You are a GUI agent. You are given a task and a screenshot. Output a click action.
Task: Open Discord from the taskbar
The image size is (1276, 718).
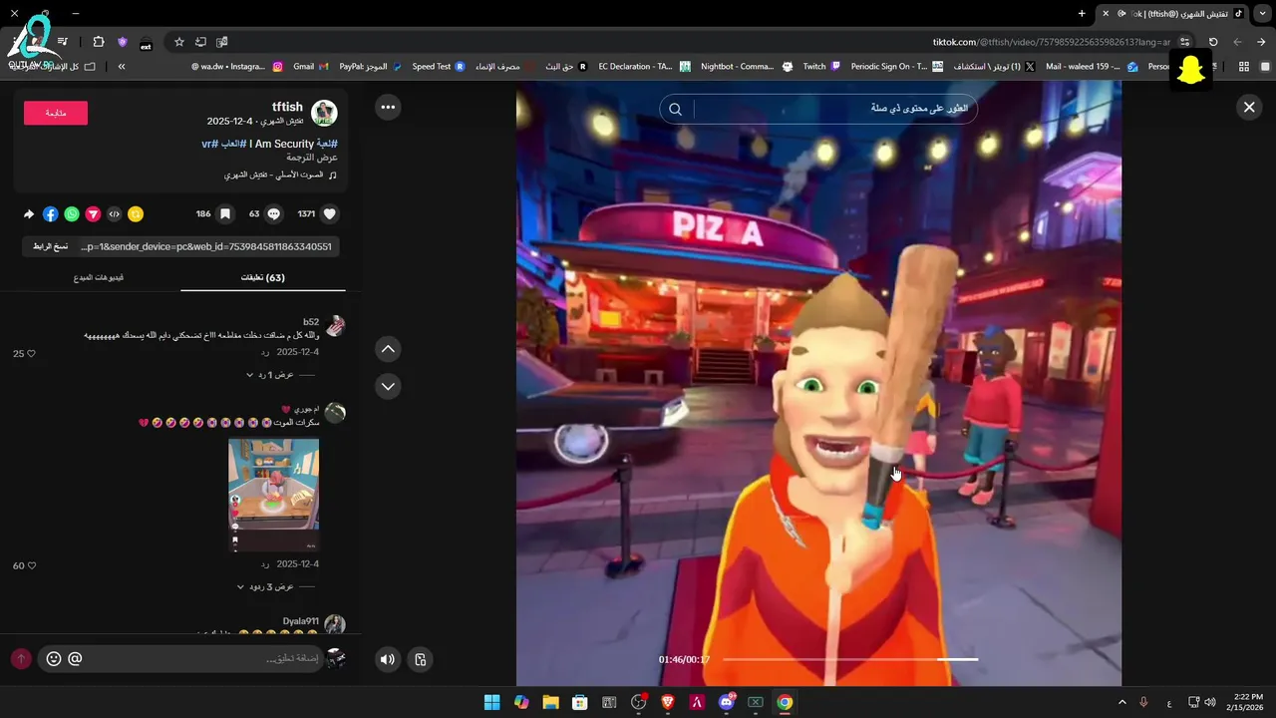tap(727, 702)
